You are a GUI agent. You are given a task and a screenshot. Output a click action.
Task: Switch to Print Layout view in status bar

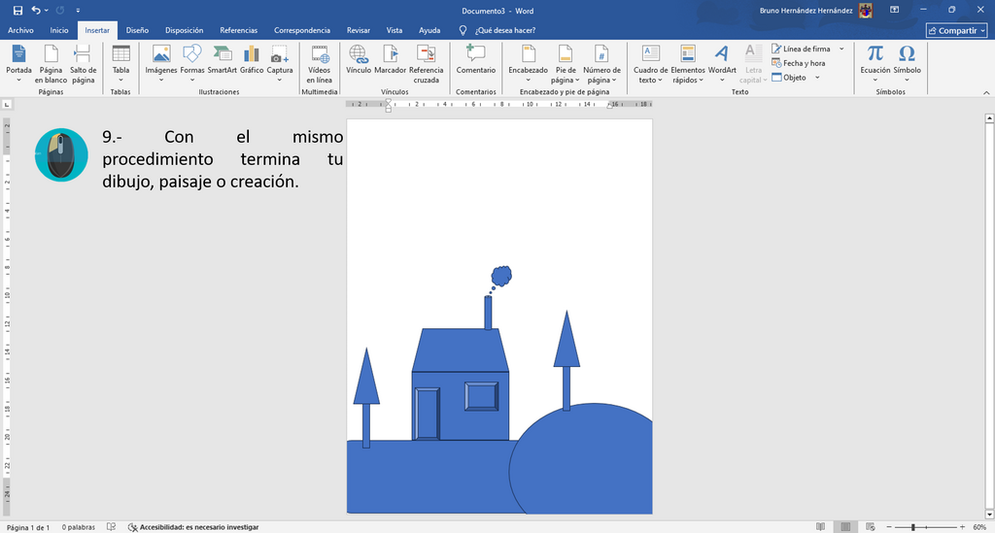pos(845,526)
